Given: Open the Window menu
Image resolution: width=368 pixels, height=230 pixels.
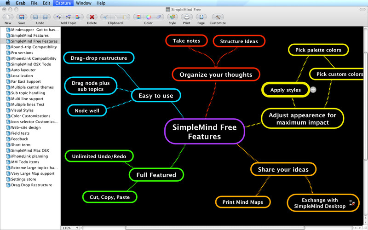Looking at the screenshot, I should [x=84, y=3].
